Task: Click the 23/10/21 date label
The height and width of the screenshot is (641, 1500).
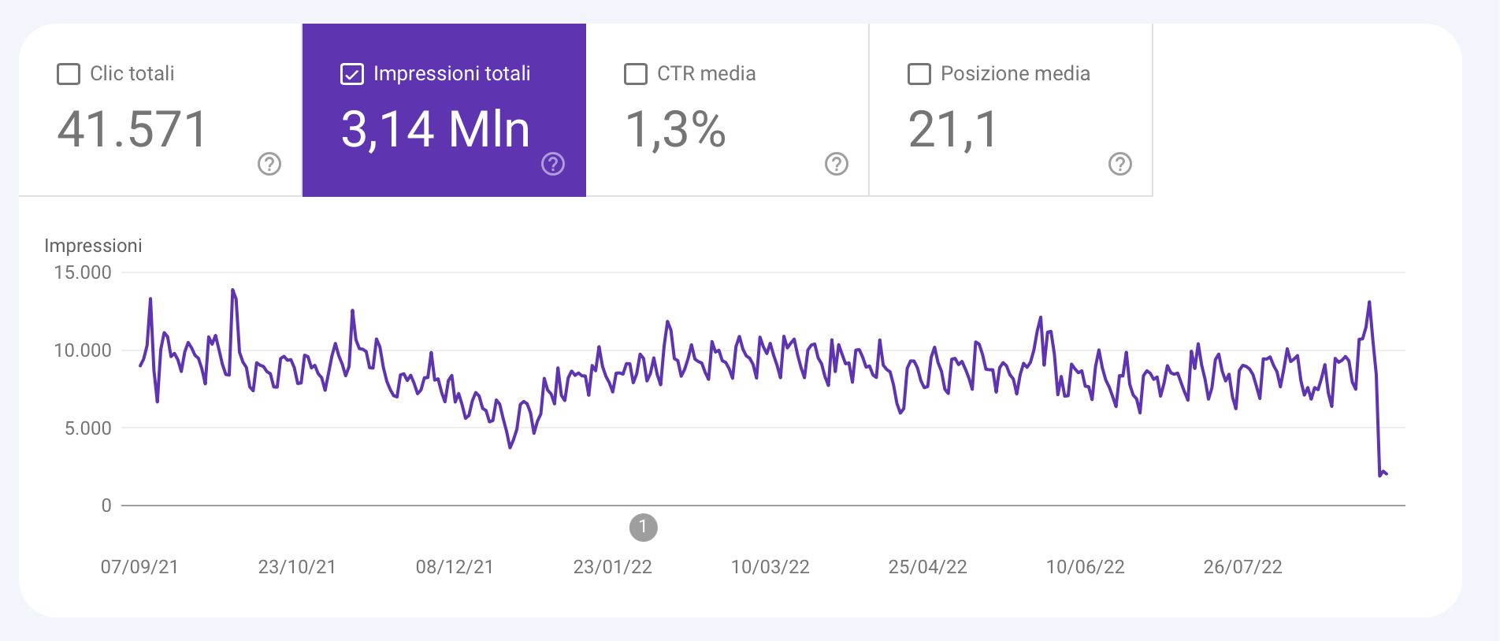Action: point(297,567)
